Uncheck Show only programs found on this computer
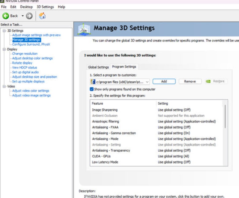The width and height of the screenshot is (239, 198). (x=92, y=89)
